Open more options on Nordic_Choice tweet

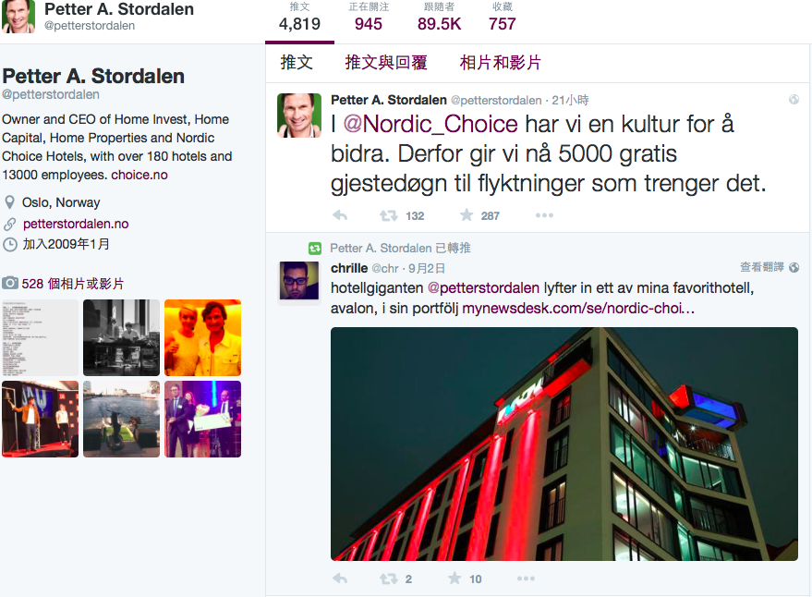click(x=544, y=215)
